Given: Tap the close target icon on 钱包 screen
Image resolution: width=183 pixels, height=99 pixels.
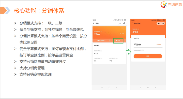Looking at the screenshot, I should tap(124, 23).
